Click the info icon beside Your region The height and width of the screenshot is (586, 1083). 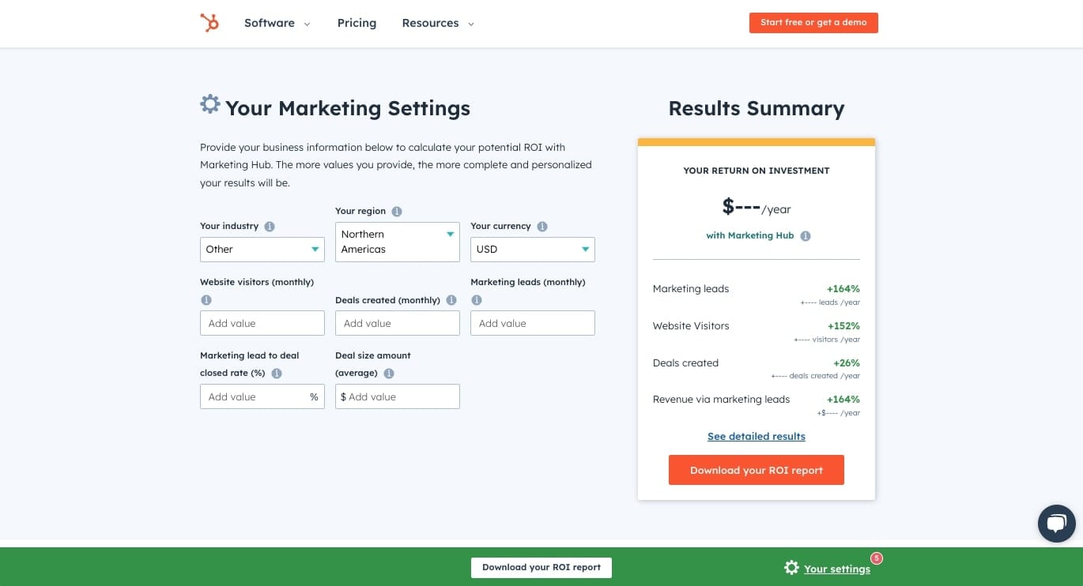(x=397, y=211)
